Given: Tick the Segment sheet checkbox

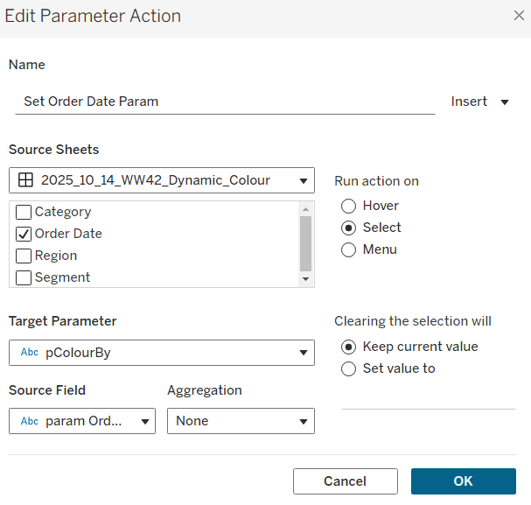Looking at the screenshot, I should click(24, 277).
